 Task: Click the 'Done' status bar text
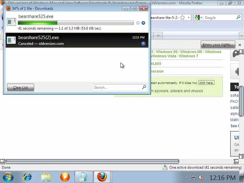pos(6,167)
